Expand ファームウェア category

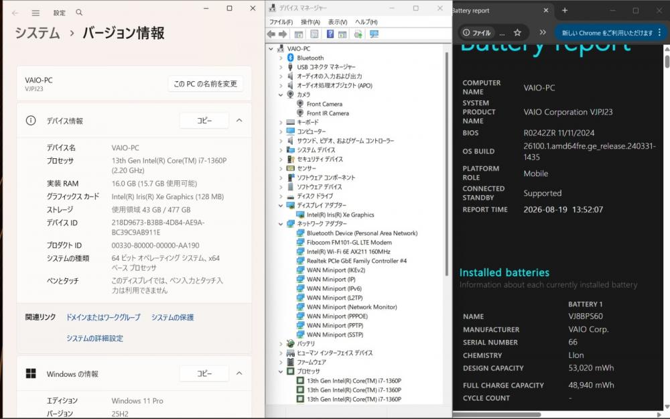pos(280,362)
